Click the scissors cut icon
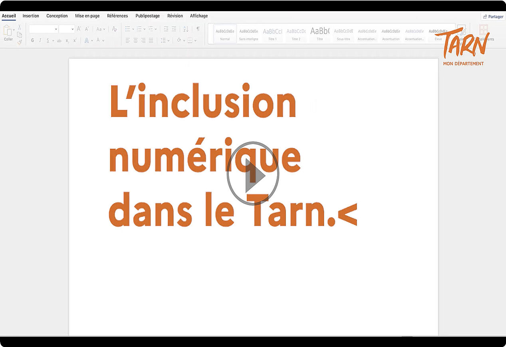This screenshot has height=347, width=506. coord(19,27)
